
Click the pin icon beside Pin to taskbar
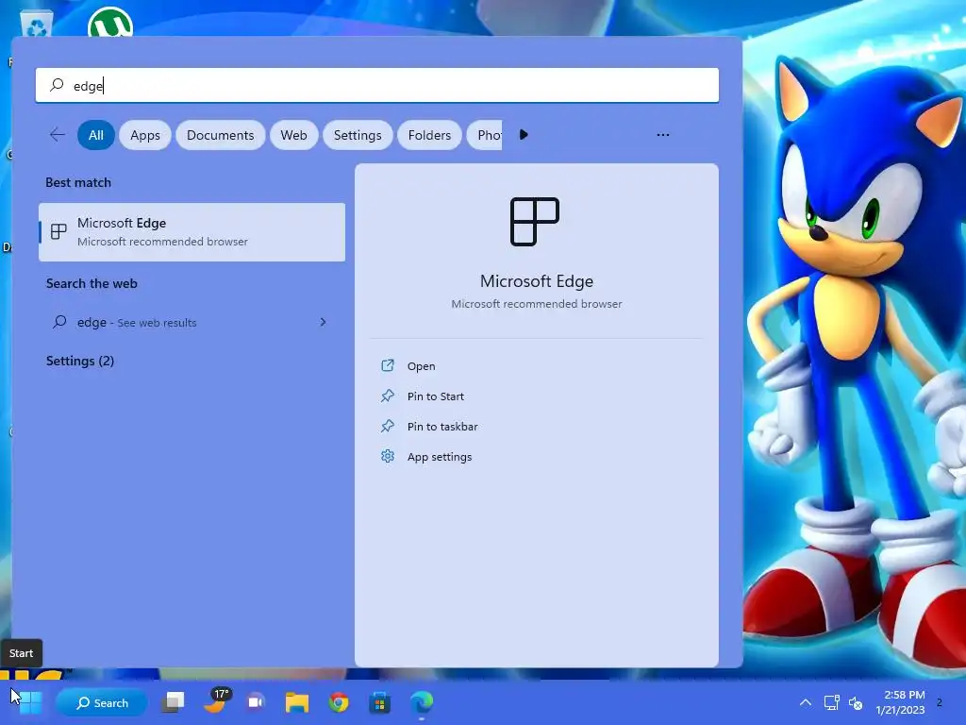pyautogui.click(x=388, y=426)
